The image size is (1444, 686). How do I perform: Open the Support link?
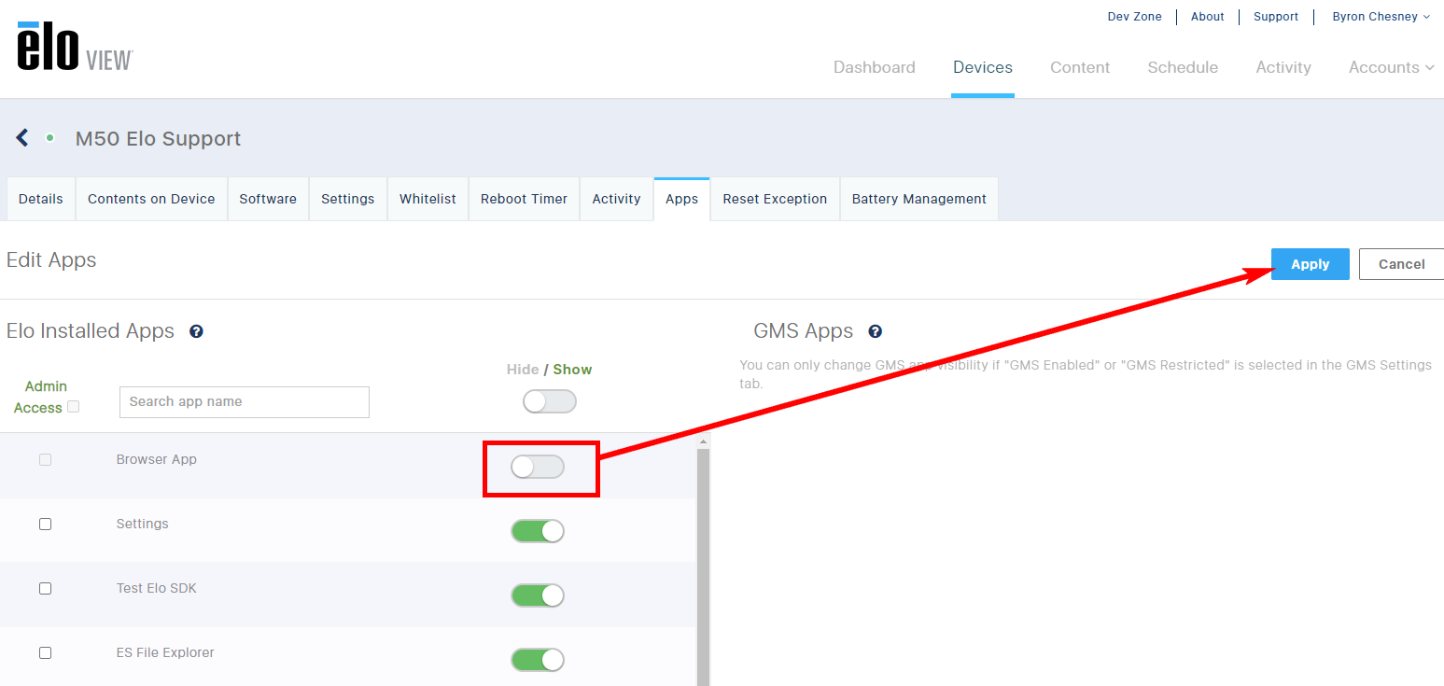1276,17
